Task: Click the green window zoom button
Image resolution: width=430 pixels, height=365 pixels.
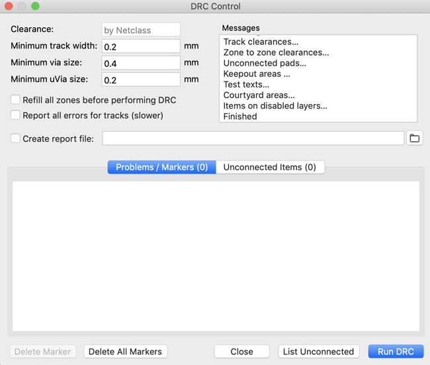Action: [35, 6]
